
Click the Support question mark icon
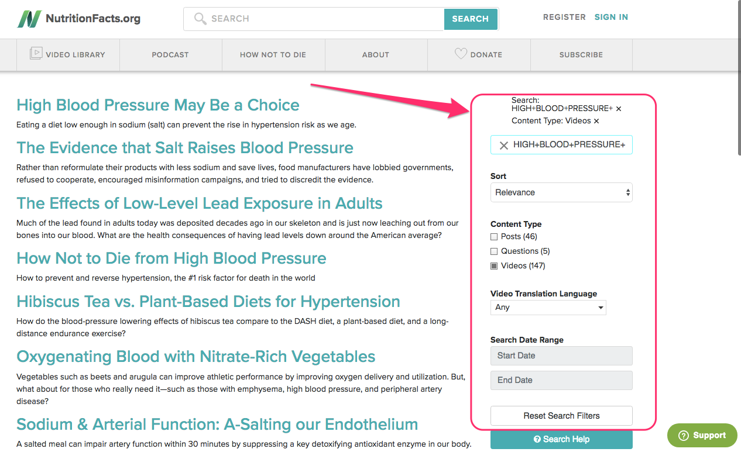click(683, 436)
